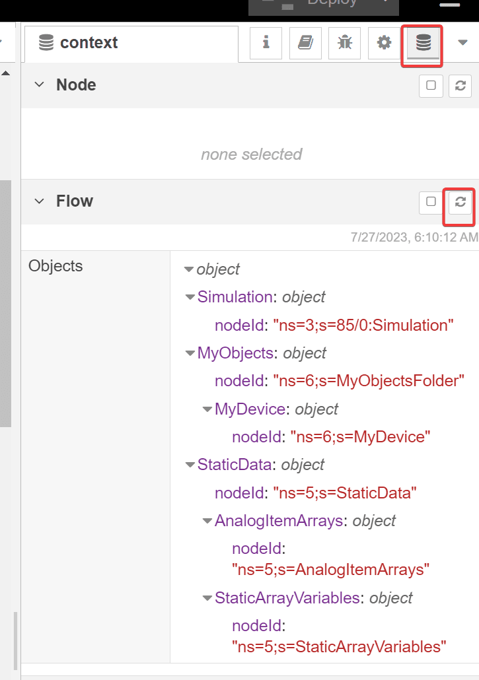Refresh the Flow context data

click(x=459, y=202)
